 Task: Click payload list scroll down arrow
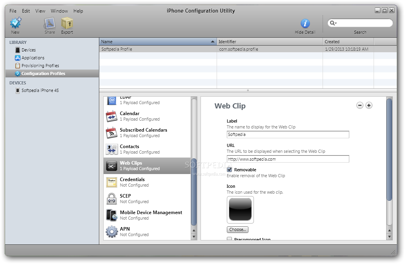coord(194,236)
